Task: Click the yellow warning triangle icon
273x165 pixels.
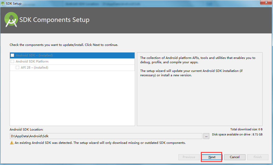Action: tap(11, 143)
